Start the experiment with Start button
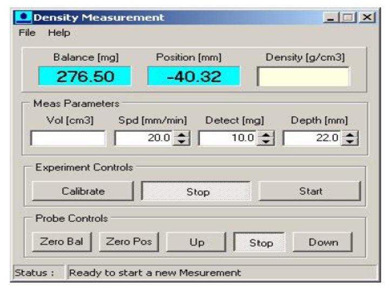This screenshot has height=292, width=389. 310,191
